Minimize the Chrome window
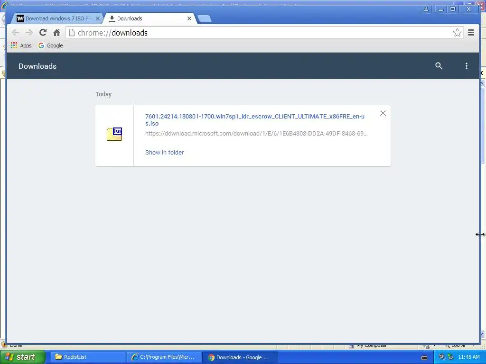The height and width of the screenshot is (364, 486). point(440,9)
